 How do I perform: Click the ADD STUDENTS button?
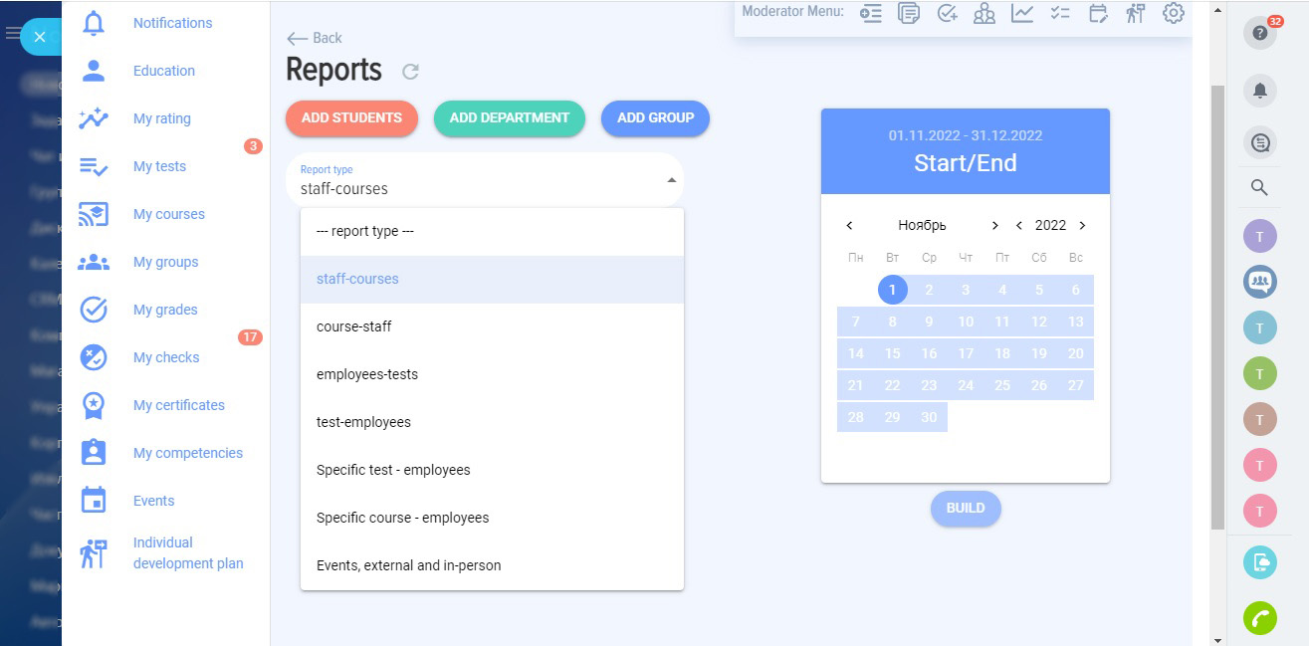pyautogui.click(x=351, y=117)
